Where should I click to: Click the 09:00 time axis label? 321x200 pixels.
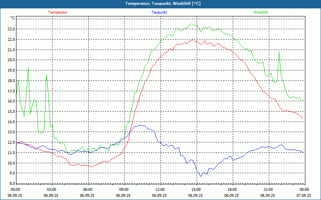[124, 190]
